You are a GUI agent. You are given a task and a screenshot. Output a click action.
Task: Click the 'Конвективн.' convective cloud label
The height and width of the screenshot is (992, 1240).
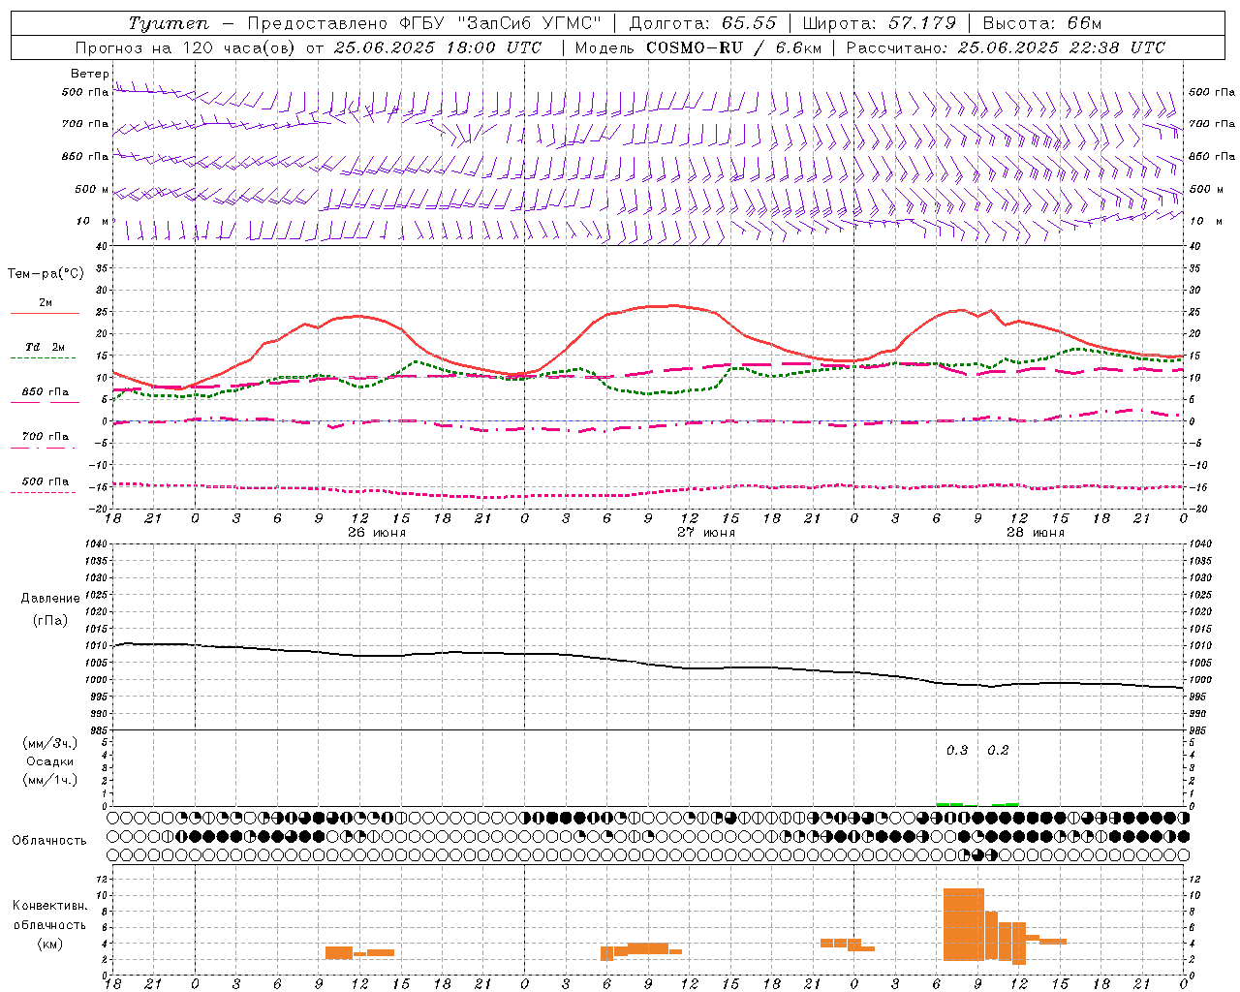tap(49, 906)
